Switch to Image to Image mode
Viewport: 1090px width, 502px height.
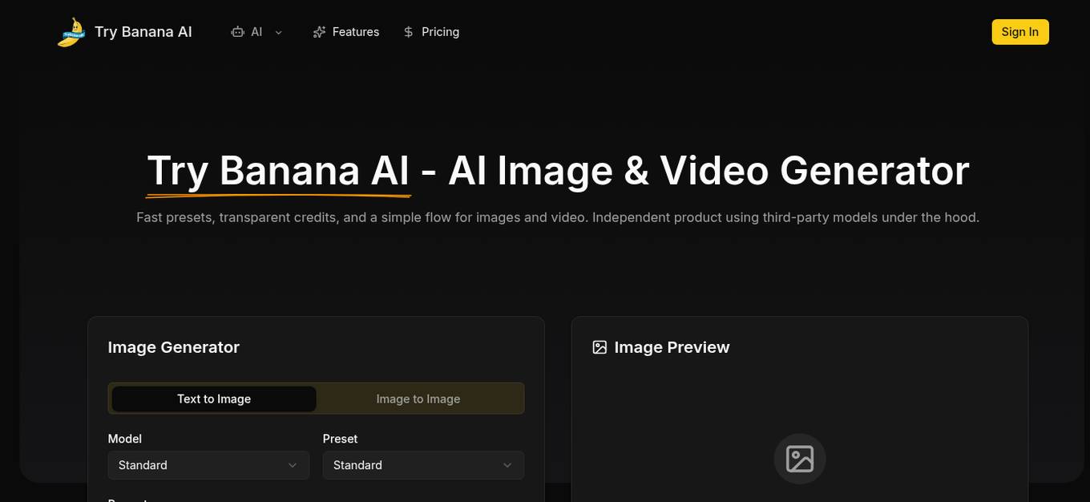(x=418, y=399)
